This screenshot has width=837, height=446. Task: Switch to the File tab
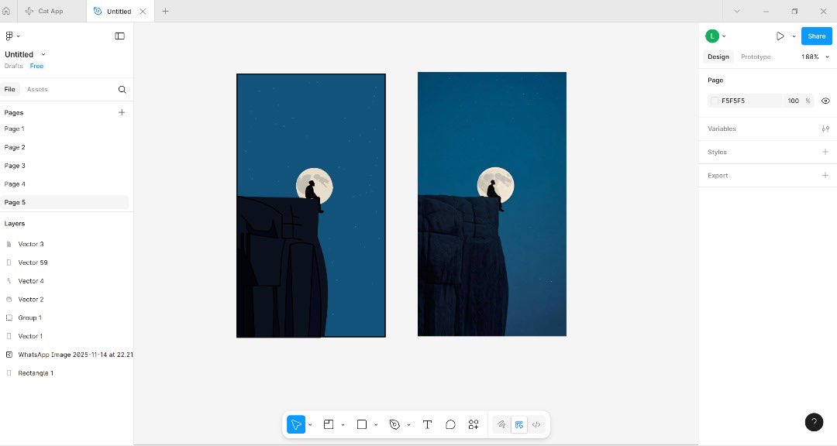point(9,89)
